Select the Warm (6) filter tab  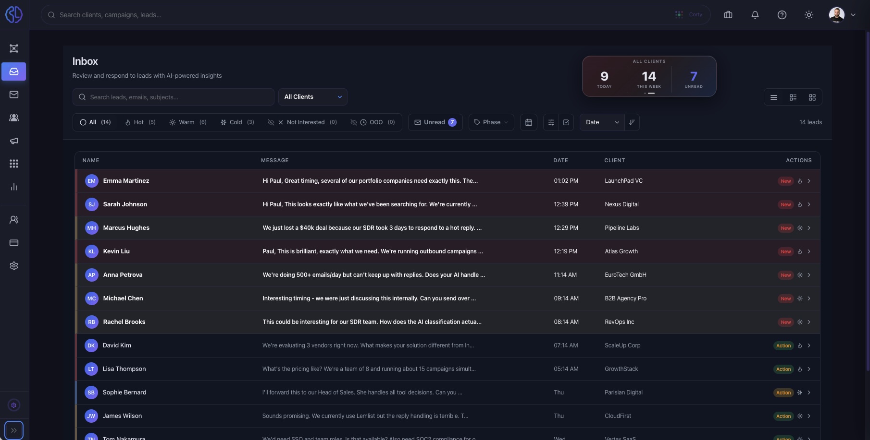(x=188, y=122)
